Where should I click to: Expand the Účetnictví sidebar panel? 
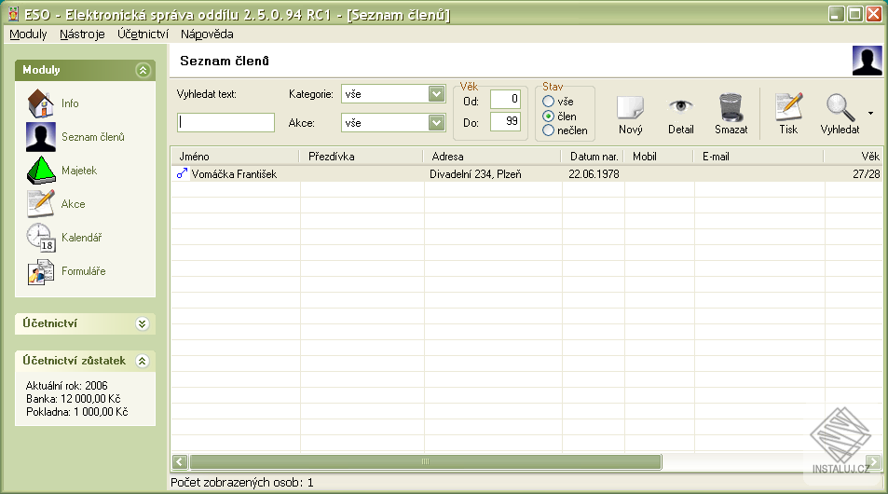pyautogui.click(x=142, y=323)
